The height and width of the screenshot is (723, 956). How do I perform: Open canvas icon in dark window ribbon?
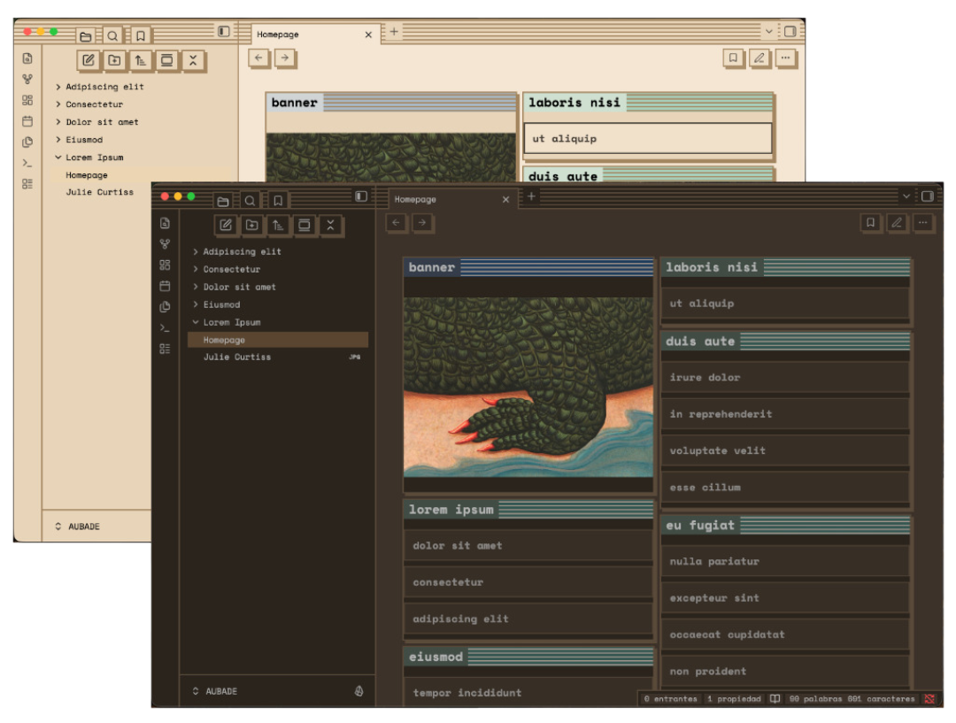(x=165, y=265)
